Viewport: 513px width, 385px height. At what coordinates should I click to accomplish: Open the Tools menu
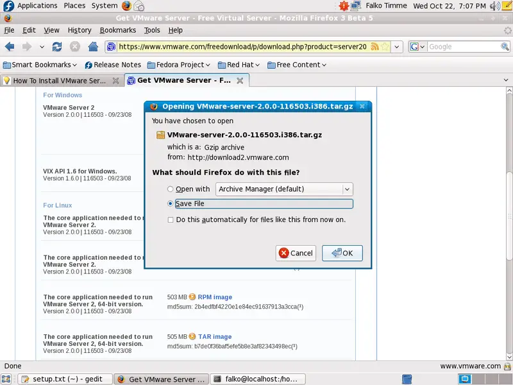(152, 30)
